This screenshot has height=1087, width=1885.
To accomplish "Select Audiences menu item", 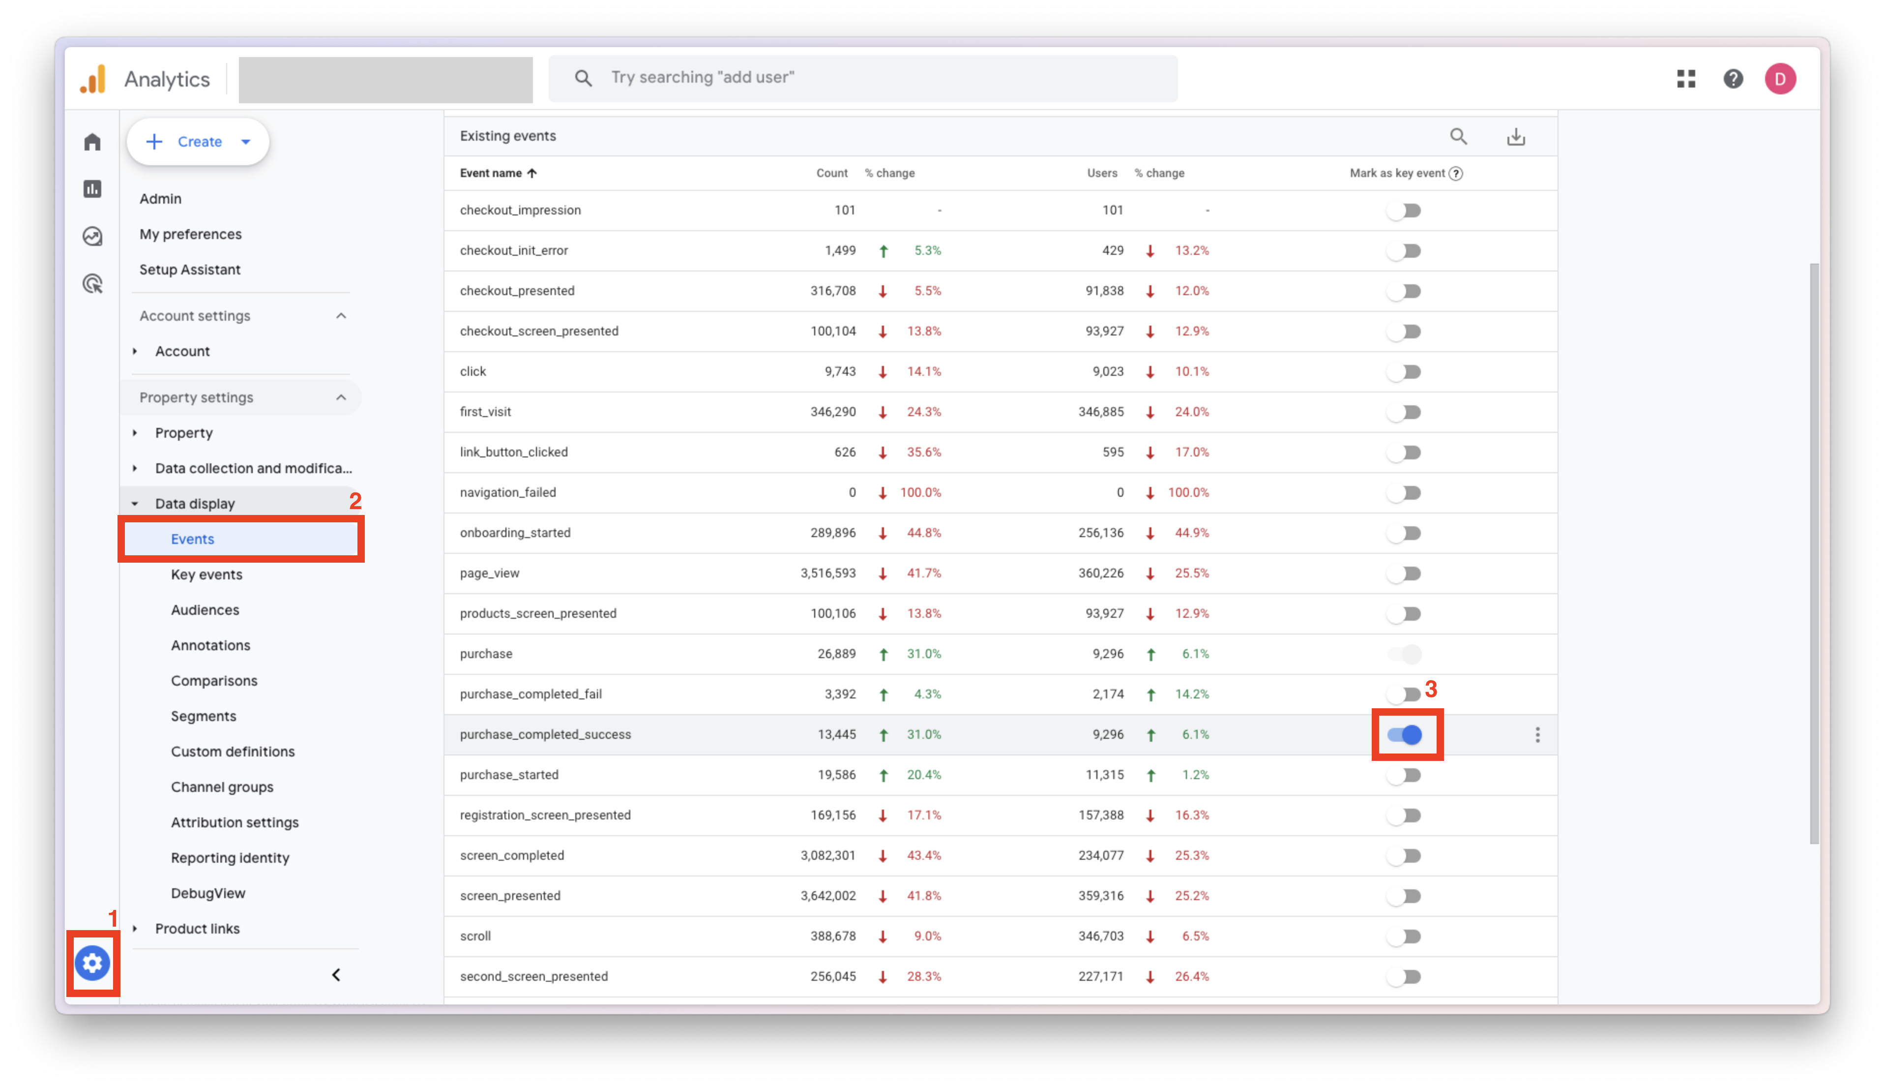I will [205, 610].
